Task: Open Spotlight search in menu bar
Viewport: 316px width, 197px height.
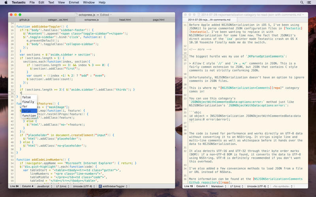Action: tap(302, 2)
